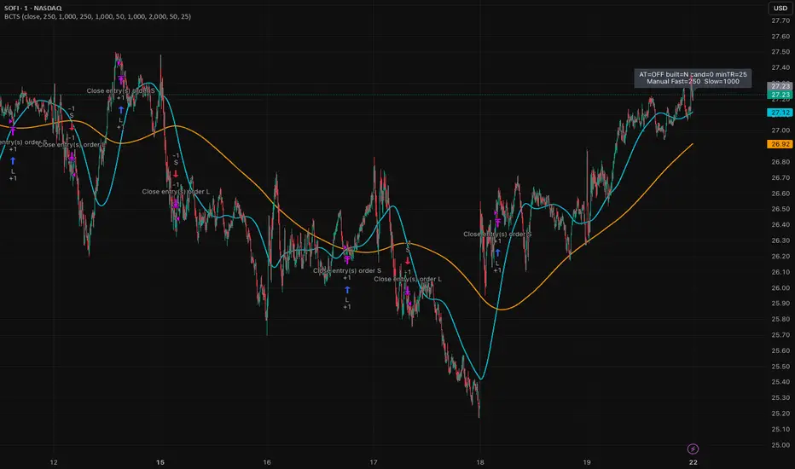The width and height of the screenshot is (795, 469).
Task: Click the 26.50 price scale value
Action: (780, 209)
